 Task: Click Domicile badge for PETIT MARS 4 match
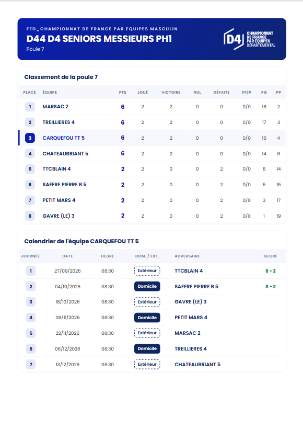click(147, 318)
